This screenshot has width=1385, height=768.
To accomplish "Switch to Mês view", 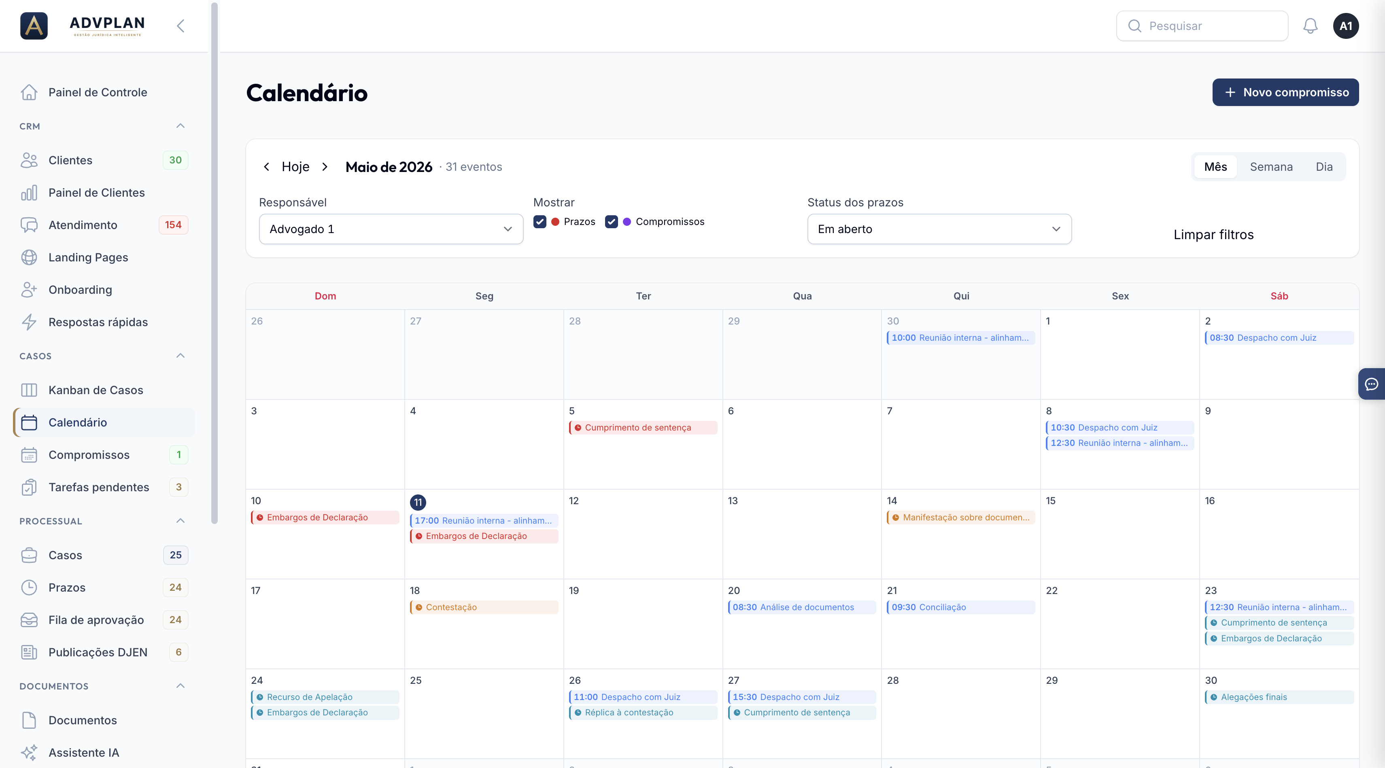I will (x=1216, y=167).
